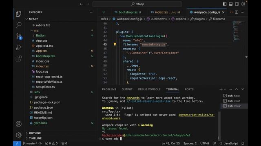Open the OUTPUT panel tab
The height and width of the screenshot is (146, 261).
127,89
